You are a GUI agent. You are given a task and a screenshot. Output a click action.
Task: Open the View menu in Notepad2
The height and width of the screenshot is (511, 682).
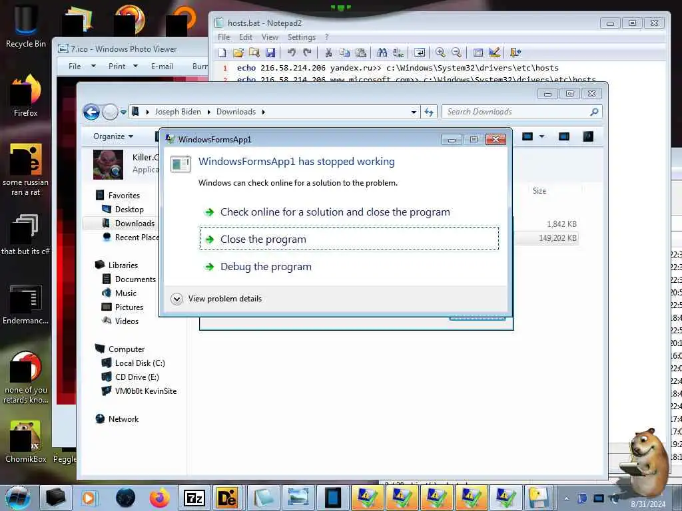270,37
